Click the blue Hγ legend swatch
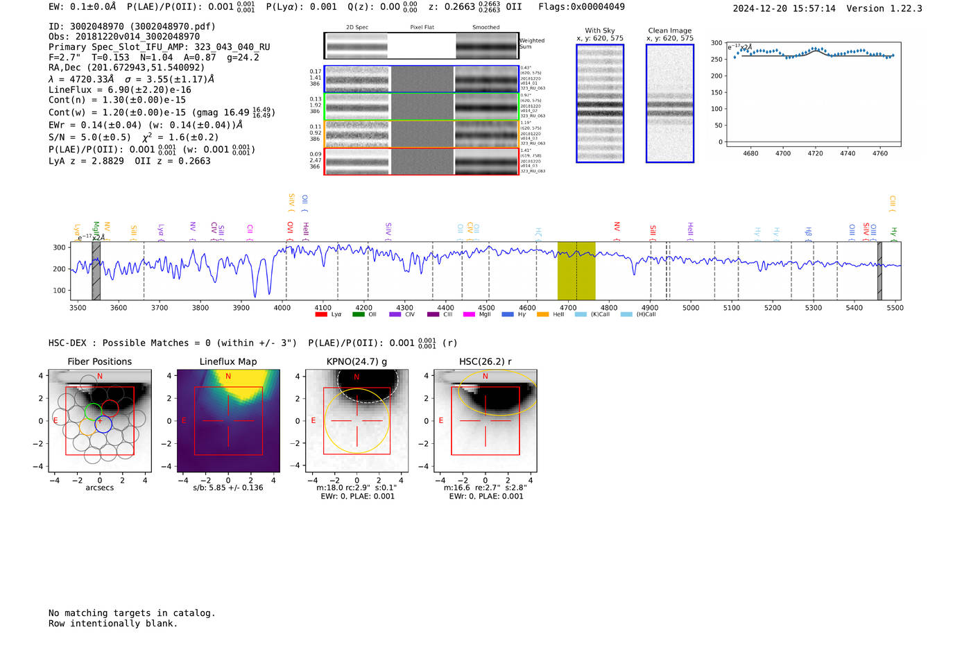This screenshot has width=971, height=661. [508, 314]
